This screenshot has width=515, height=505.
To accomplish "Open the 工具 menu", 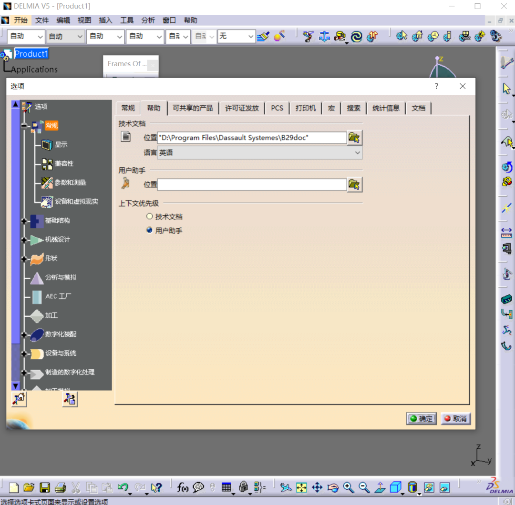I will [127, 20].
